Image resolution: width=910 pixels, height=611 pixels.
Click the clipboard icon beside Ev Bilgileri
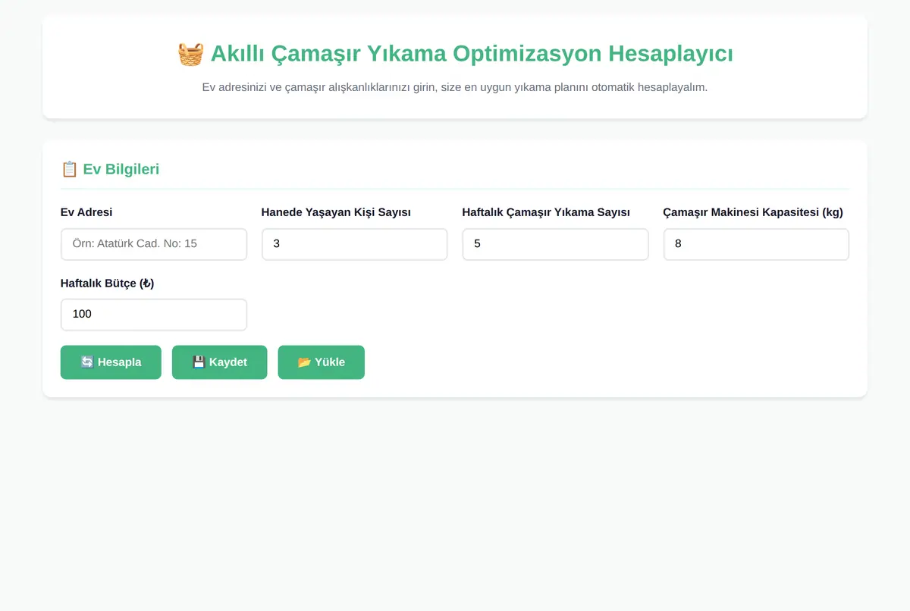(70, 169)
